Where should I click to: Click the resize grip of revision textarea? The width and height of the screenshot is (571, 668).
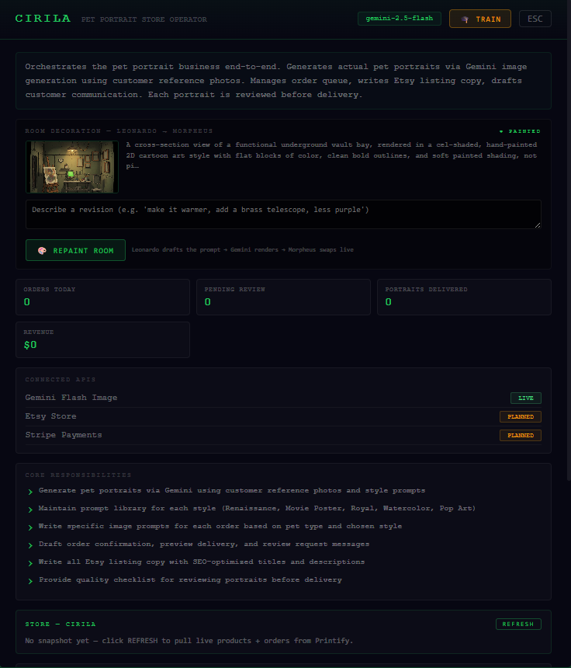(538, 225)
